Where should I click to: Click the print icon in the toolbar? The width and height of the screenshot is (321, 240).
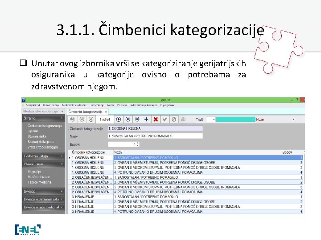coord(183,120)
